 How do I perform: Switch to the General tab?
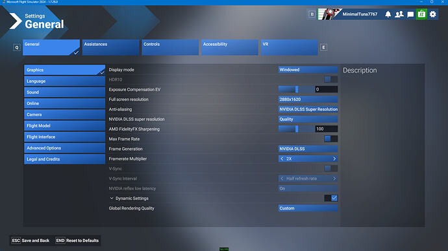pyautogui.click(x=51, y=47)
